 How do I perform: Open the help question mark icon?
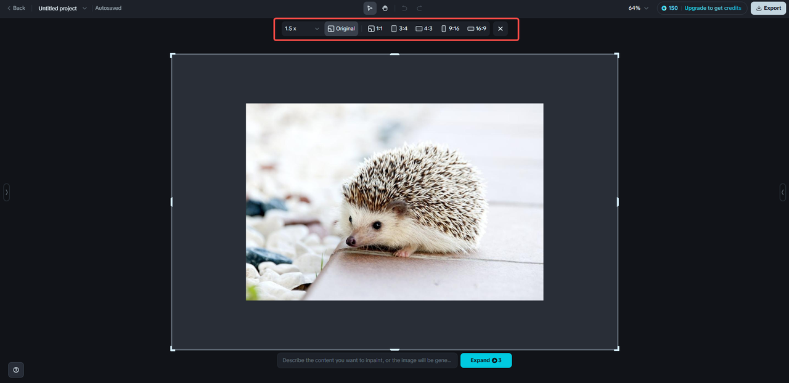point(16,370)
